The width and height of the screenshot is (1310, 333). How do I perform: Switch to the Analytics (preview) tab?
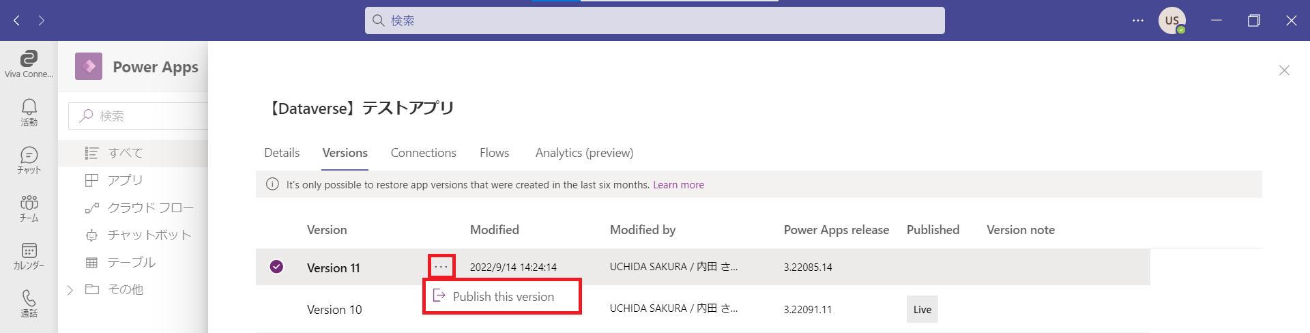(584, 153)
